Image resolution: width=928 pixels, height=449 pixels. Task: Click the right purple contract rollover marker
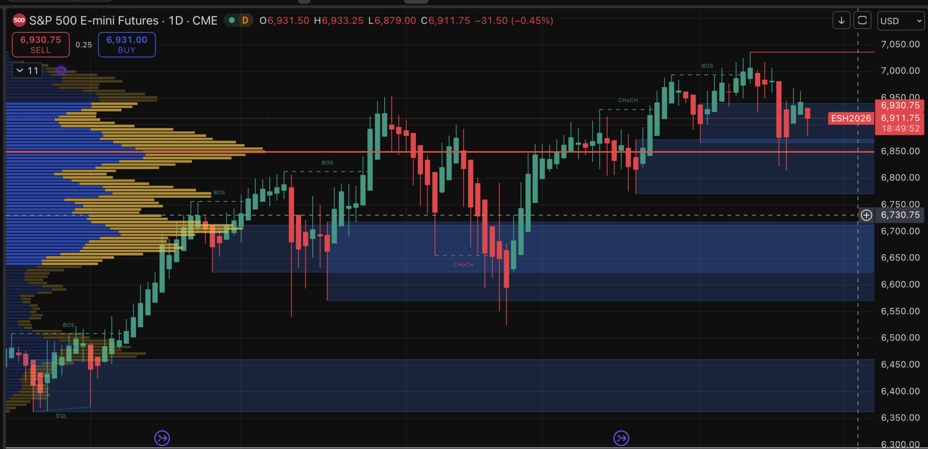pyautogui.click(x=621, y=438)
